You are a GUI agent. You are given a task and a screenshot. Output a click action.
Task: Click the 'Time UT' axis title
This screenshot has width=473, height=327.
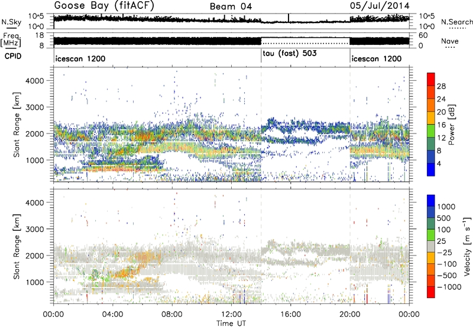[231, 323]
